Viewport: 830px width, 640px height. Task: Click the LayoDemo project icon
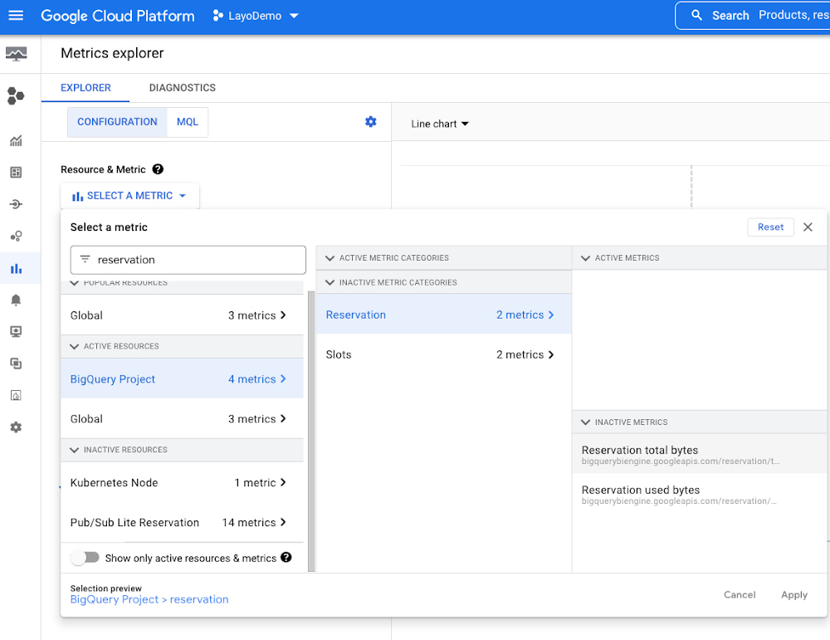tap(217, 16)
